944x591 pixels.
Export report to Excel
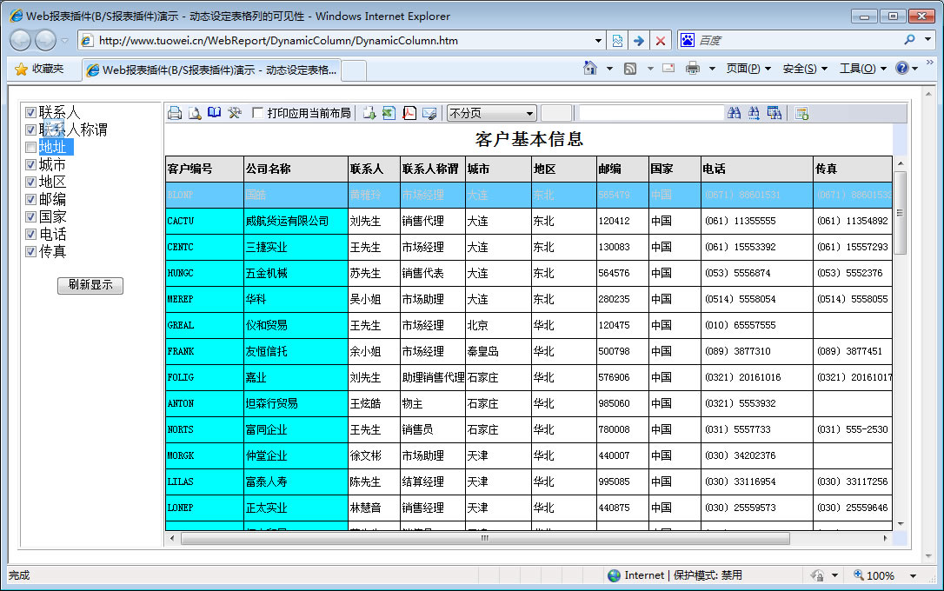pyautogui.click(x=389, y=113)
